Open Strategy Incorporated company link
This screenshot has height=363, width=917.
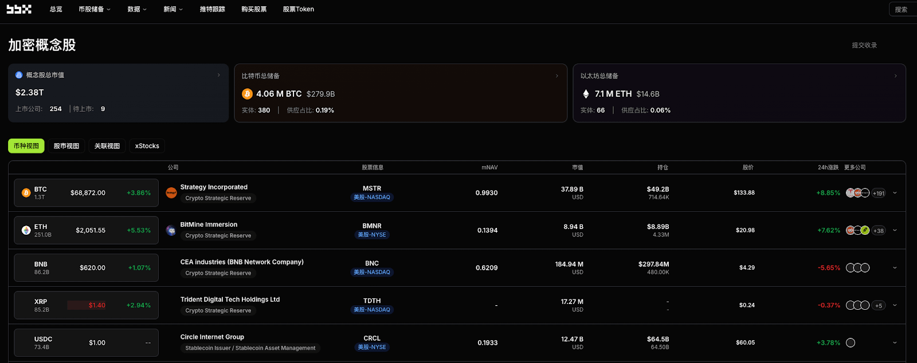point(214,187)
